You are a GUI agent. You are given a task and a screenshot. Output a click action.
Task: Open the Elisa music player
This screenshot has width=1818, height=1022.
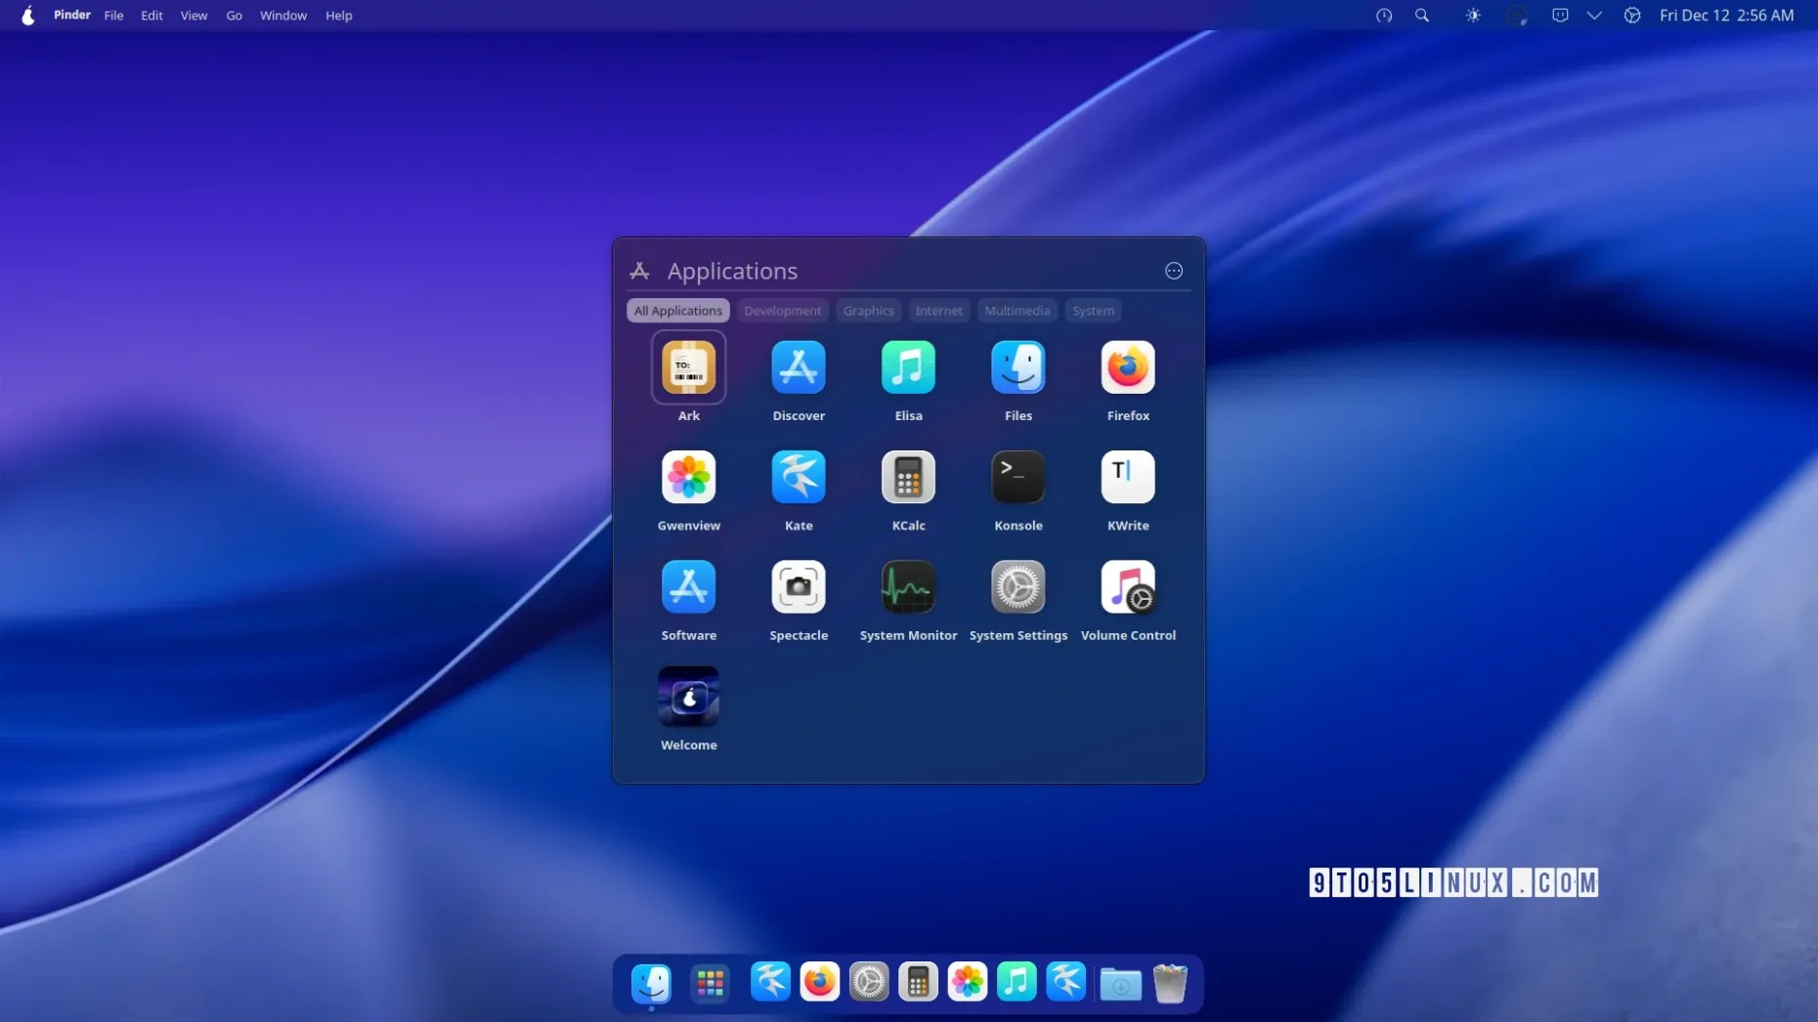(908, 368)
